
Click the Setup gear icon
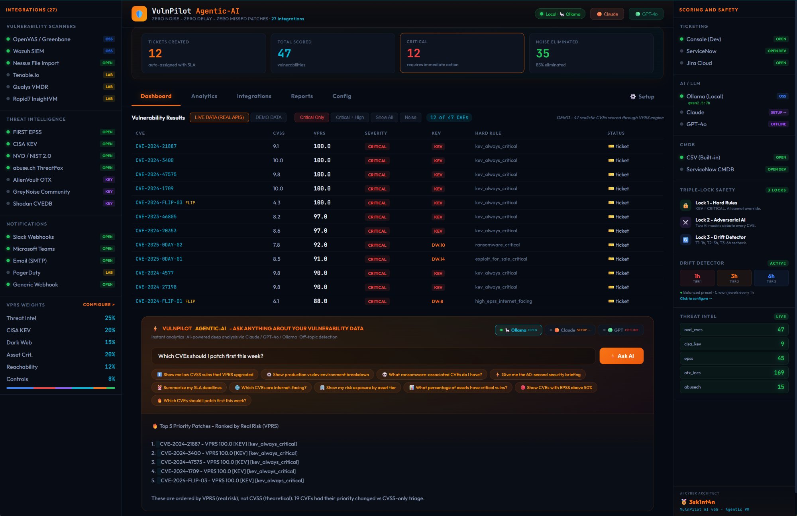click(633, 96)
